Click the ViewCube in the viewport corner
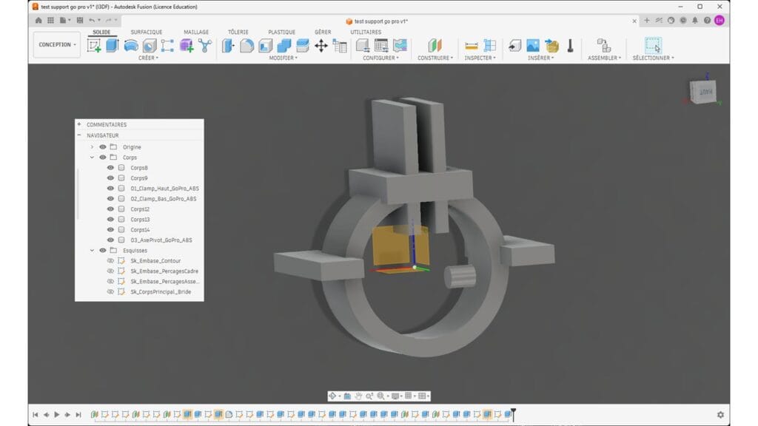 pyautogui.click(x=703, y=91)
